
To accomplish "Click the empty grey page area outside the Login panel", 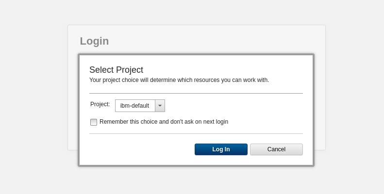I will click(x=34, y=98).
